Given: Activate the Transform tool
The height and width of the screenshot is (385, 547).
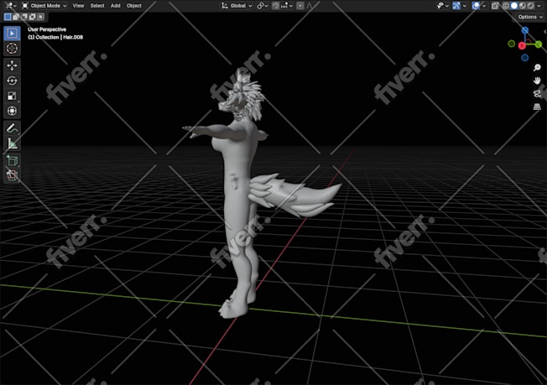Looking at the screenshot, I should pos(13,111).
